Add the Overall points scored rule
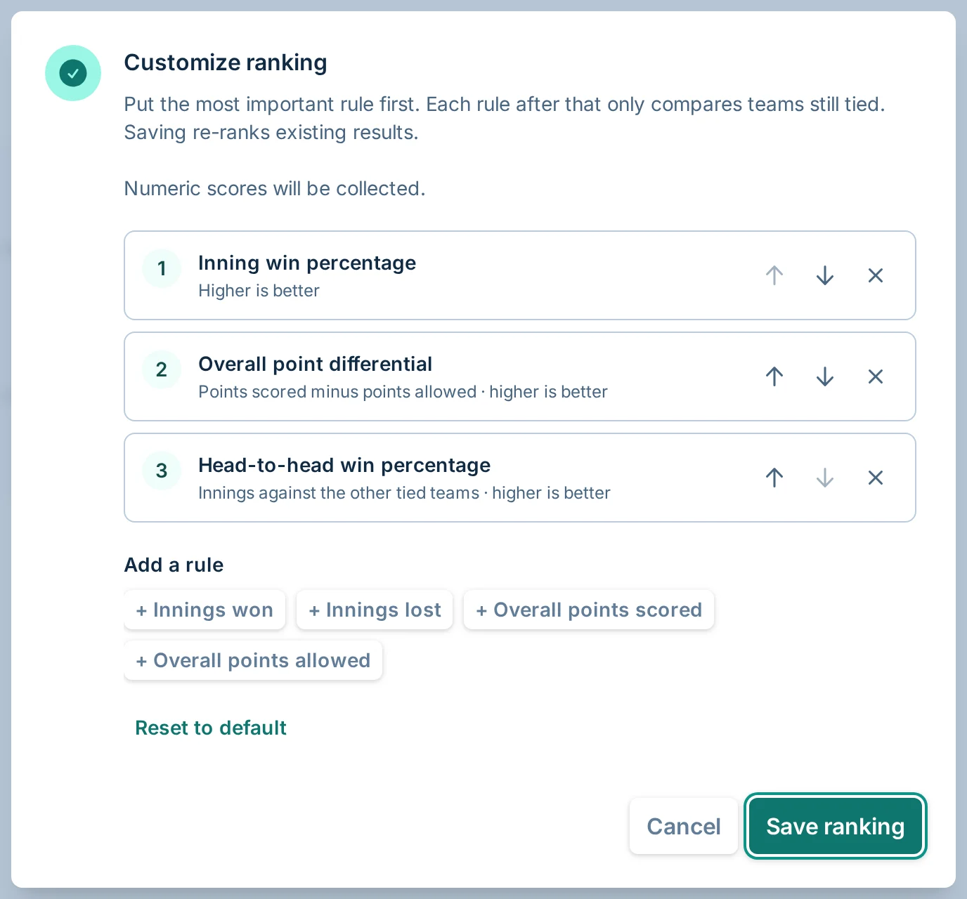The image size is (967, 899). coord(589,610)
